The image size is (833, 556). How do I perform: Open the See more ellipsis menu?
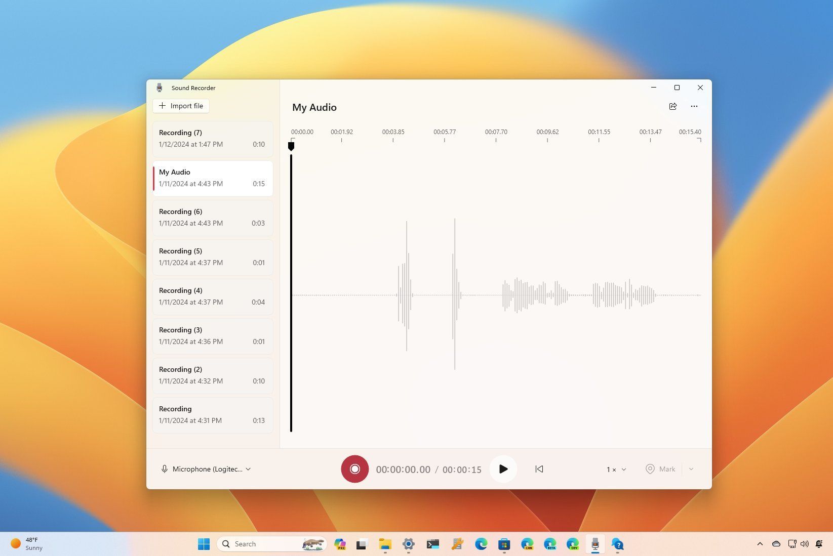[x=694, y=106]
